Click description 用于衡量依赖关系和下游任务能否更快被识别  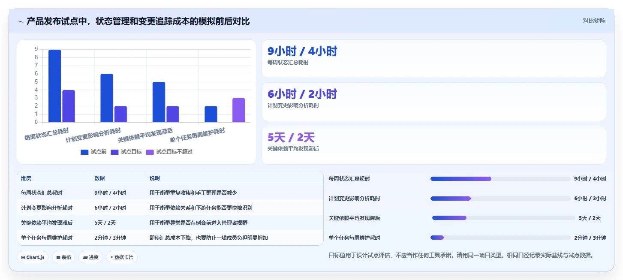[x=201, y=208]
